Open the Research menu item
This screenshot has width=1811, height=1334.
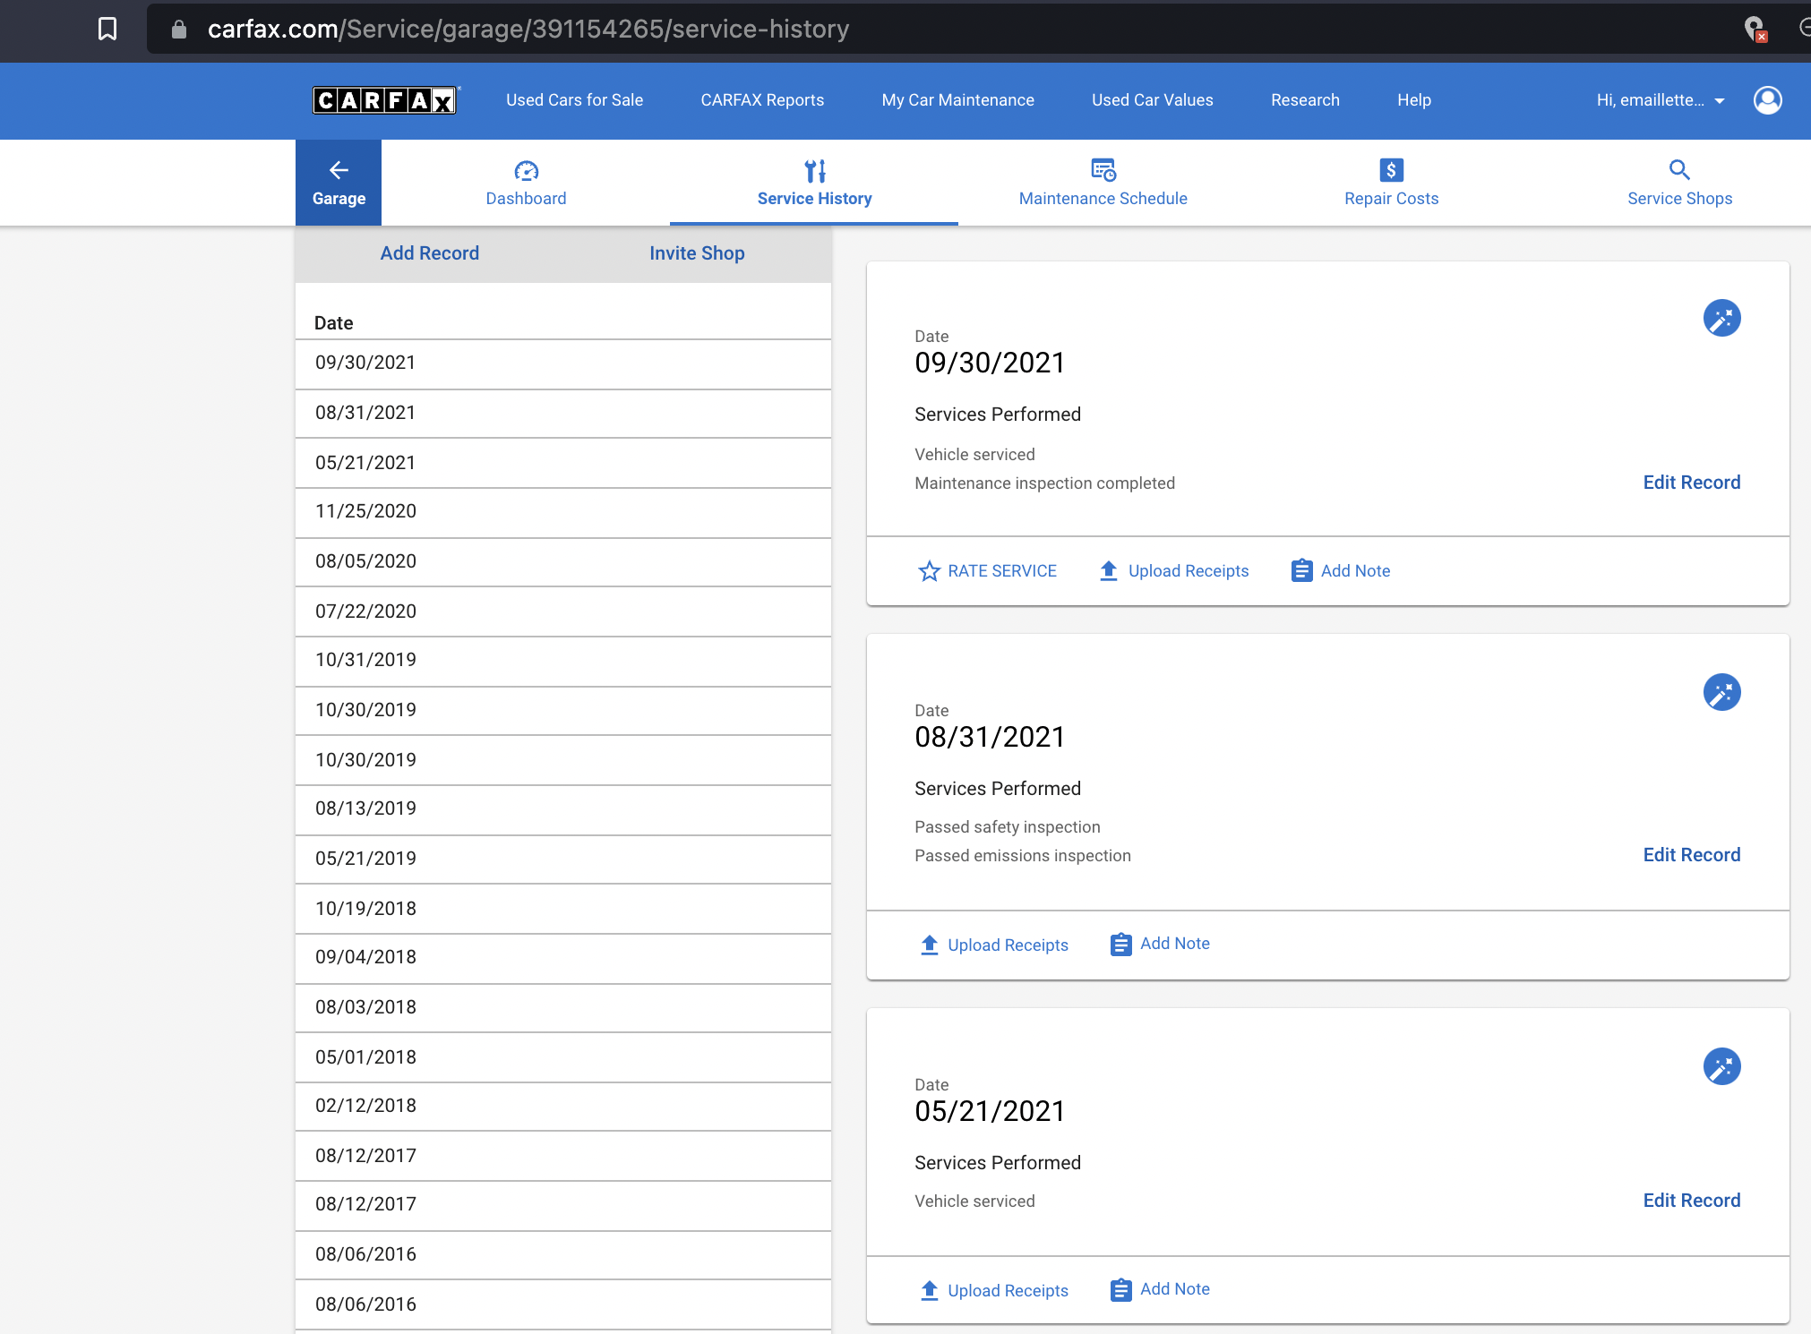pos(1305,100)
